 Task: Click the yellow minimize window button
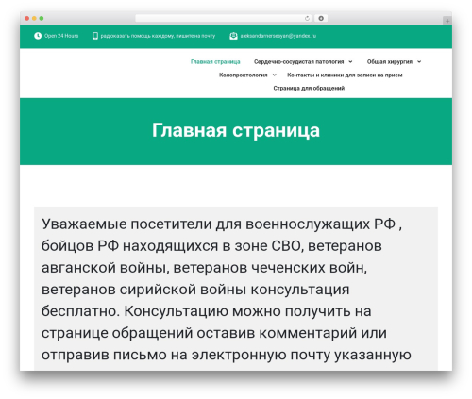click(34, 18)
